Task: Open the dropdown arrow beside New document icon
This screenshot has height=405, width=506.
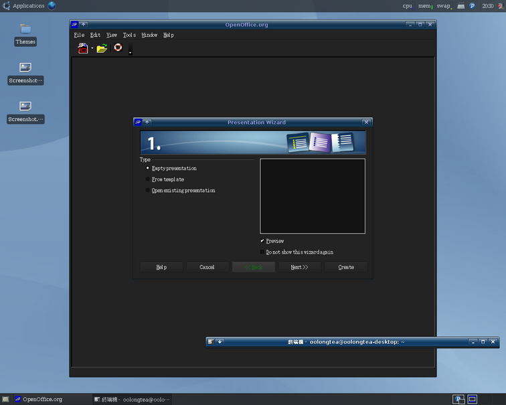Action: coord(92,48)
